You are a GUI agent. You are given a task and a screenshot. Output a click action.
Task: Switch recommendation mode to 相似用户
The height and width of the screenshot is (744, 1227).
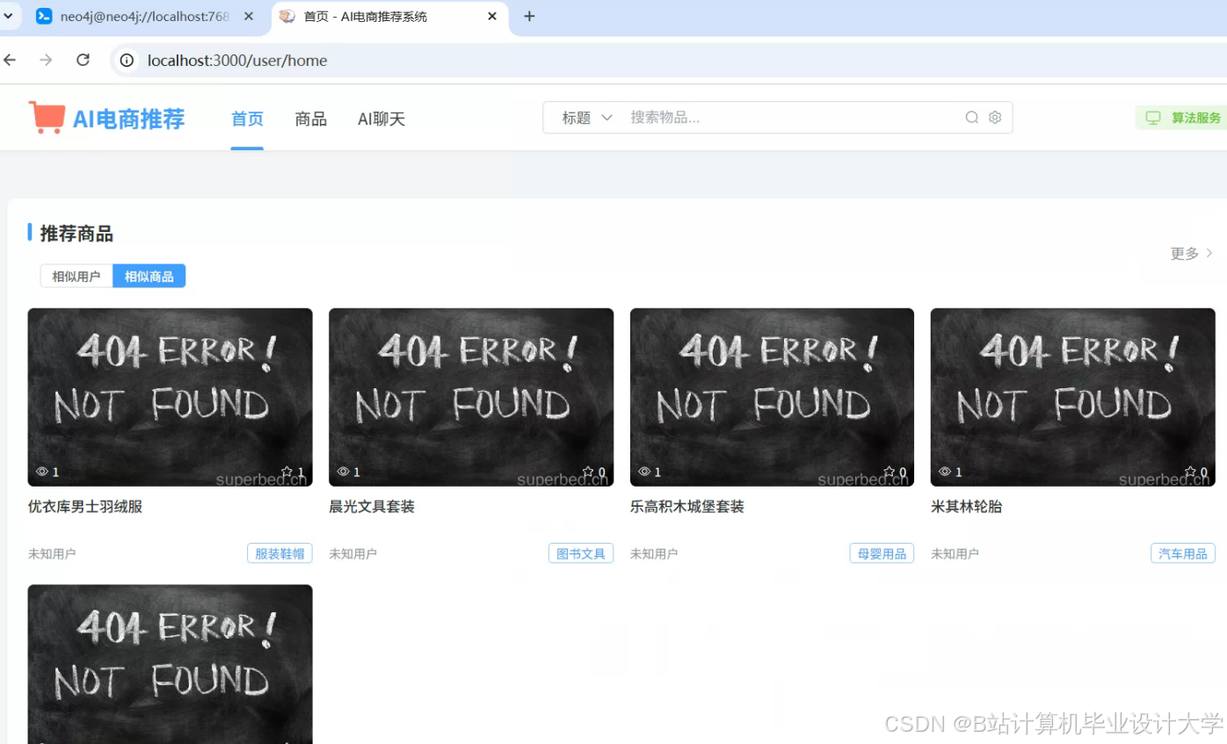(76, 275)
